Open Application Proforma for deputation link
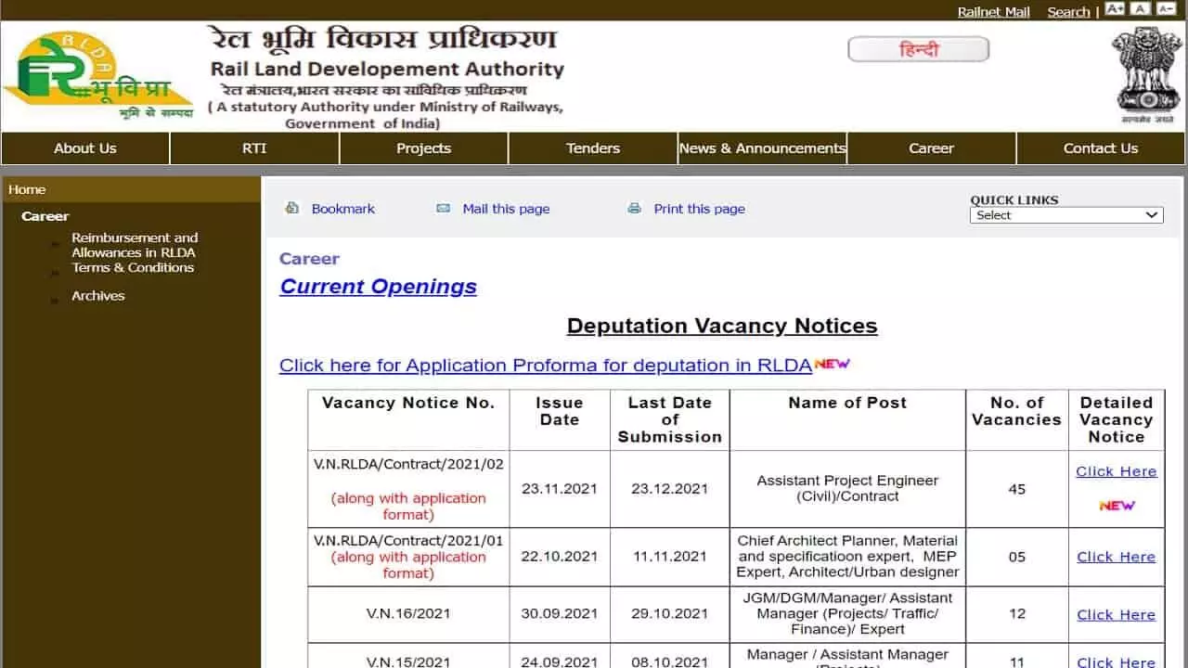 pyautogui.click(x=546, y=366)
